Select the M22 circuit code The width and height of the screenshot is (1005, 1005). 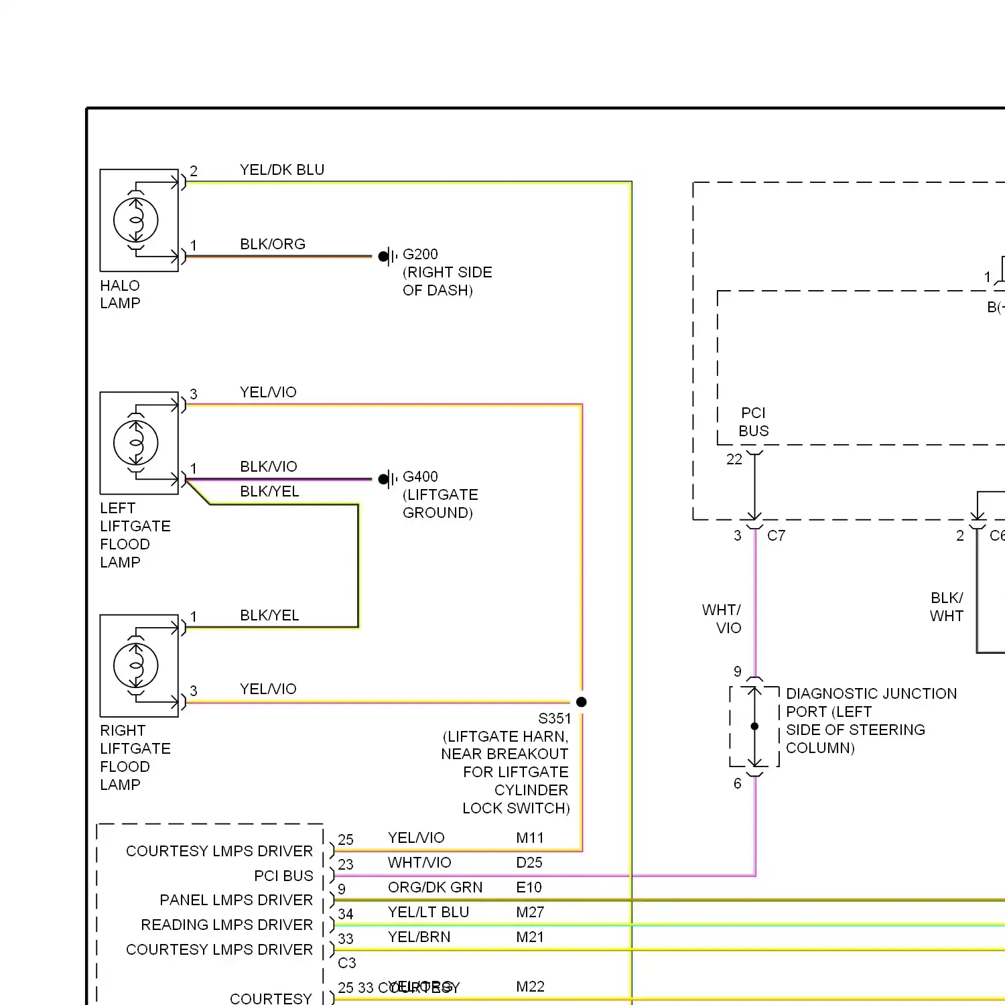(530, 987)
